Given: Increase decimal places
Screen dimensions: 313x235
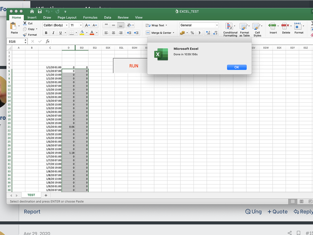Looking at the screenshot, I should (208, 33).
